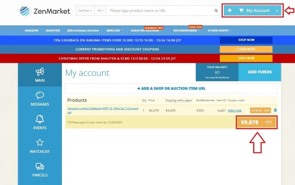The image size is (295, 185).
Task: Click the Christmas offer banner text
Action: (117, 58)
